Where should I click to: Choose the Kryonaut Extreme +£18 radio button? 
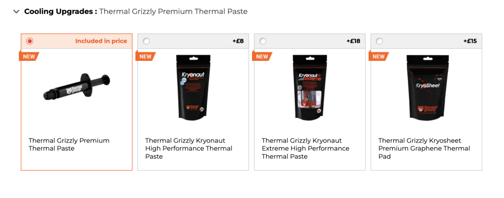263,41
